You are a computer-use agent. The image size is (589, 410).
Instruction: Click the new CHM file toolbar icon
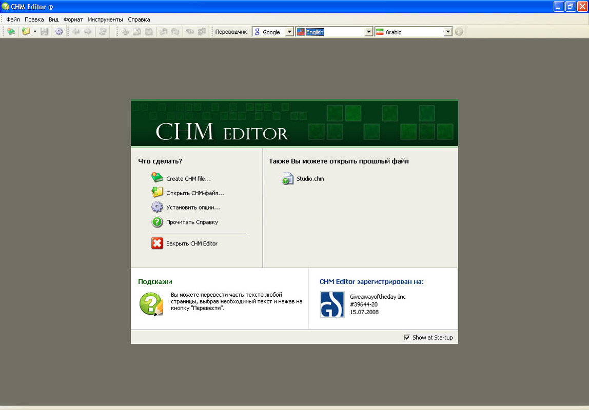11,32
